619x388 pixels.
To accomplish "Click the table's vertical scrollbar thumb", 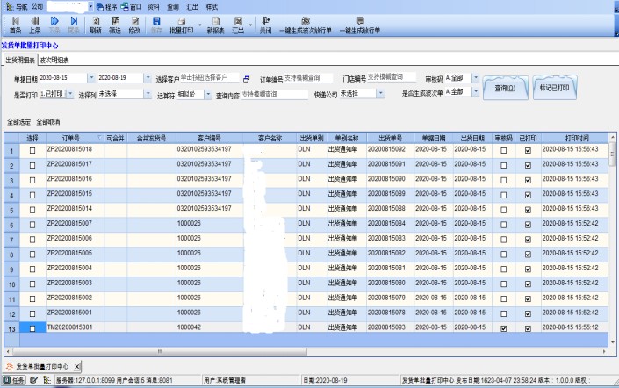I will (x=612, y=154).
